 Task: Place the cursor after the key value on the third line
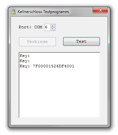[75, 66]
